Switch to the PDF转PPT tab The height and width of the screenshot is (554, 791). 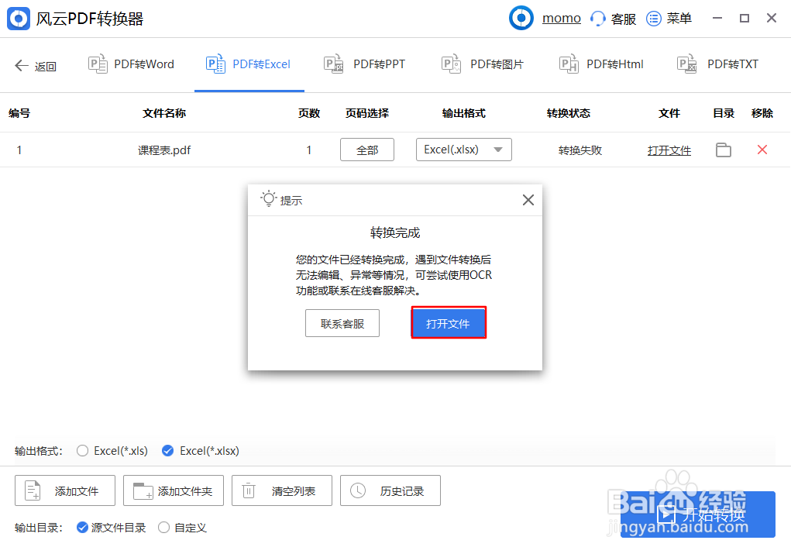pyautogui.click(x=364, y=64)
